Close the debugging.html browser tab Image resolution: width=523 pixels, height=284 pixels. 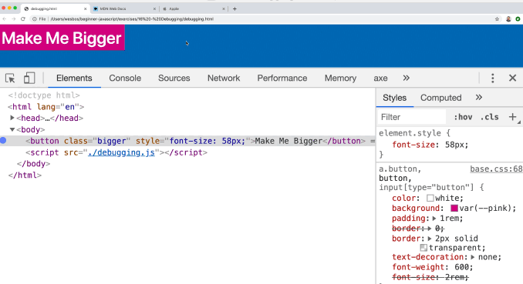coord(85,9)
